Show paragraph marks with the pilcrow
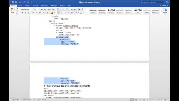 click(83, 9)
